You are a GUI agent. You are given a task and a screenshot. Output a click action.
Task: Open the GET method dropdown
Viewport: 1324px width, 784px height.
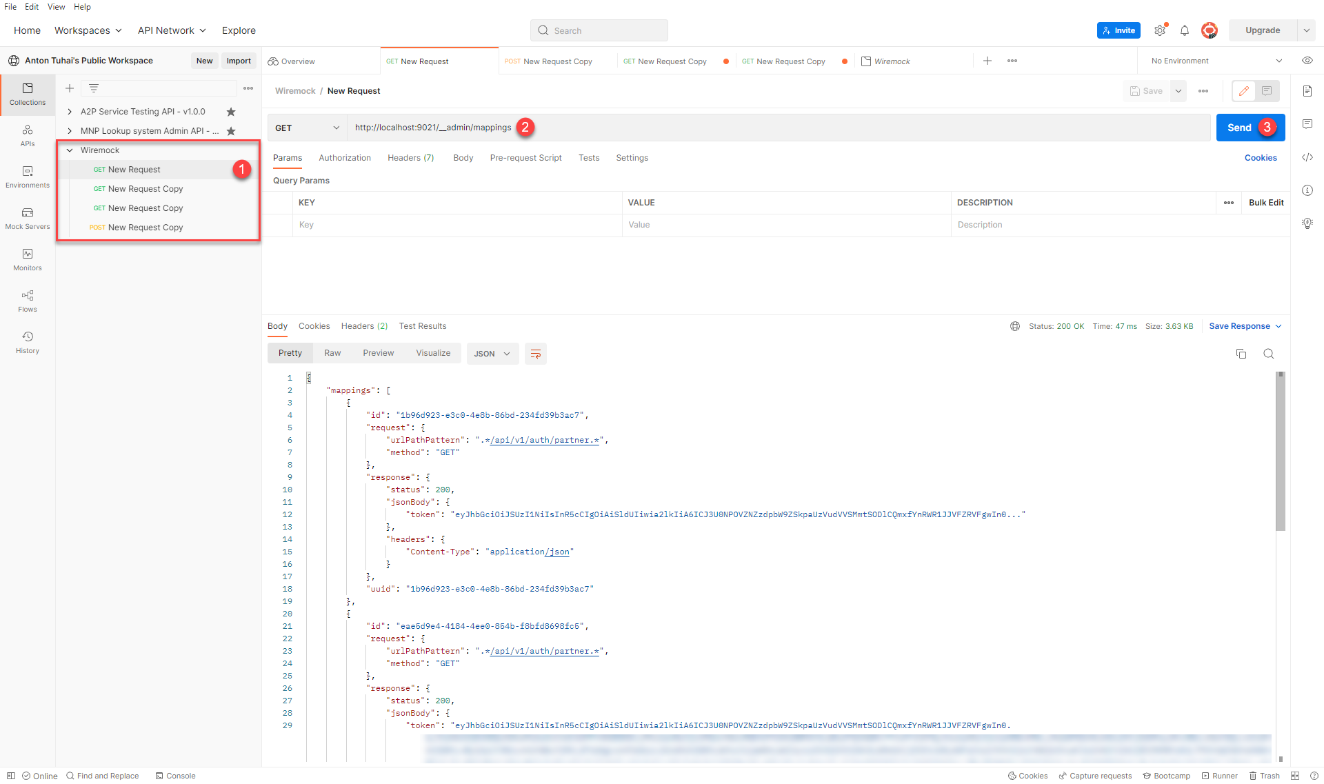point(308,128)
